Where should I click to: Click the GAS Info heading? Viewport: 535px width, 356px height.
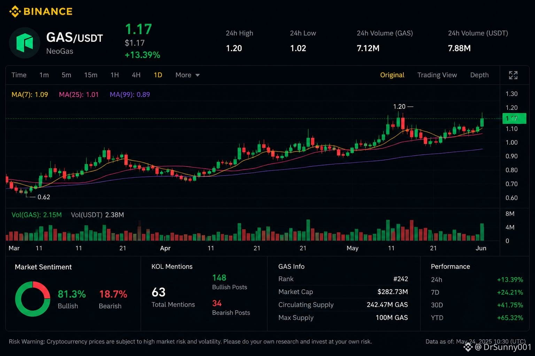point(291,267)
